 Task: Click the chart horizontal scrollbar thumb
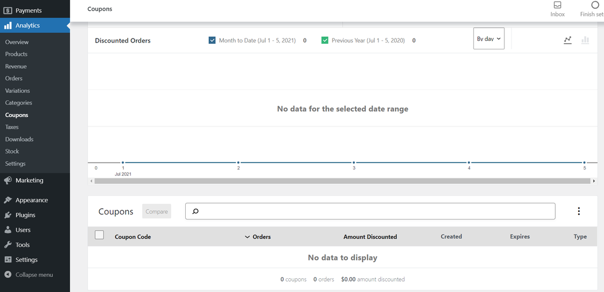coord(342,181)
